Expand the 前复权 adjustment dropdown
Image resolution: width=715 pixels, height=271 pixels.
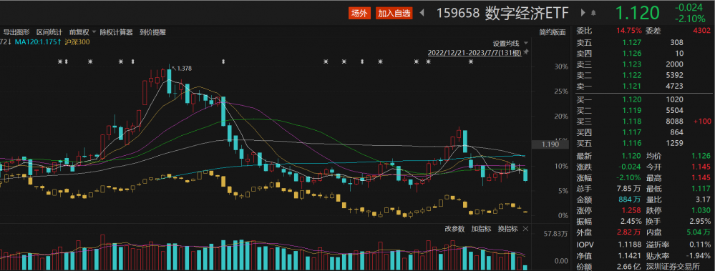(x=94, y=32)
